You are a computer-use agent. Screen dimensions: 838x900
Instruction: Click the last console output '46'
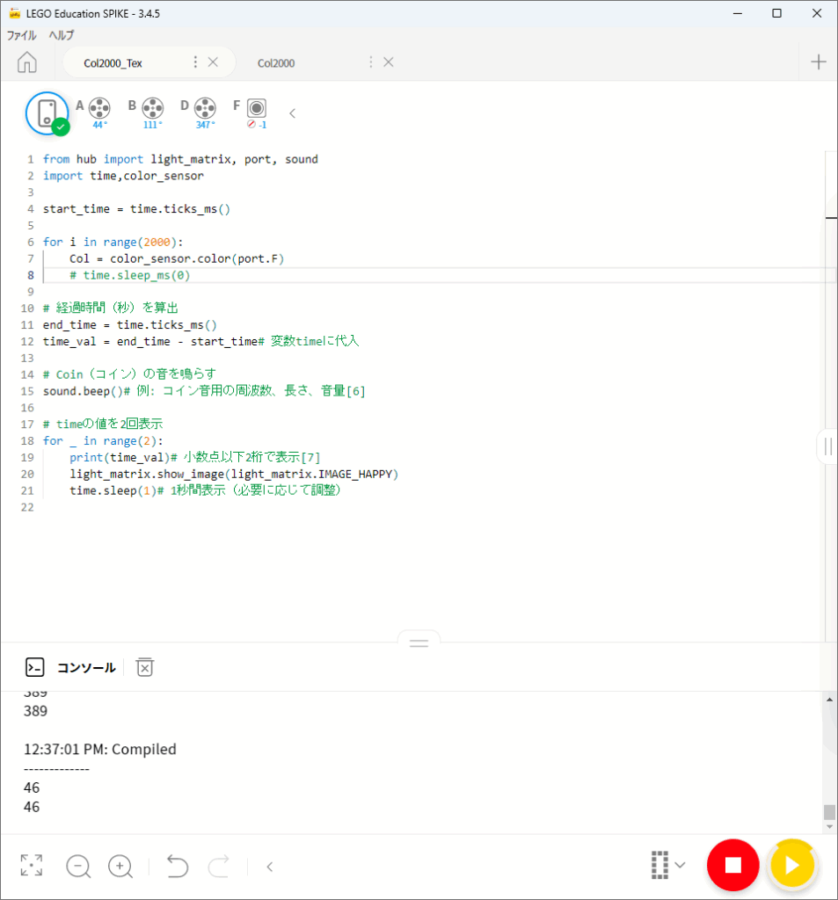tap(32, 807)
